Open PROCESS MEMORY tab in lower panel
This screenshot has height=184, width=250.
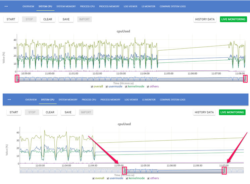tap(110, 100)
